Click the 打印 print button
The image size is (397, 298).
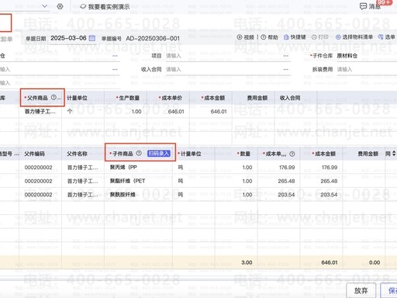pyautogui.click(x=320, y=37)
